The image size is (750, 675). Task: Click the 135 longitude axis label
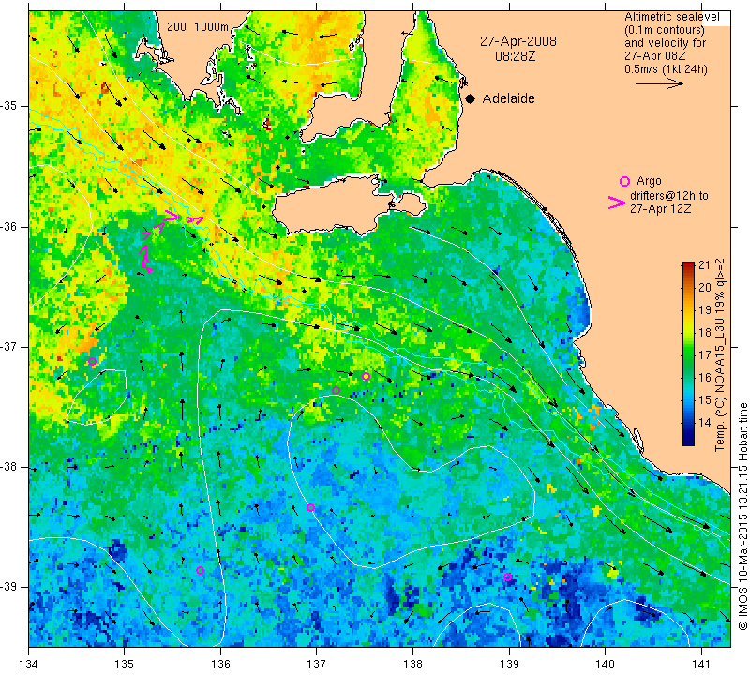125,665
